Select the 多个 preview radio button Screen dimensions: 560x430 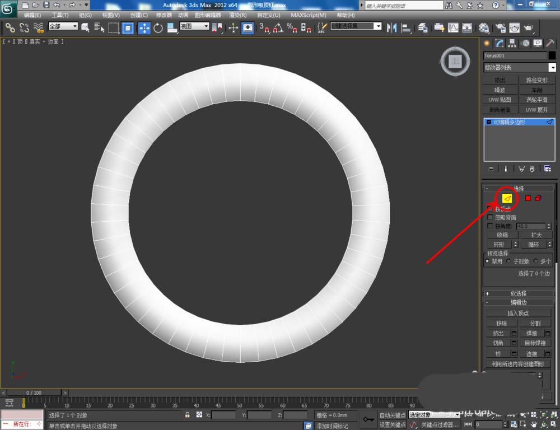(x=535, y=261)
